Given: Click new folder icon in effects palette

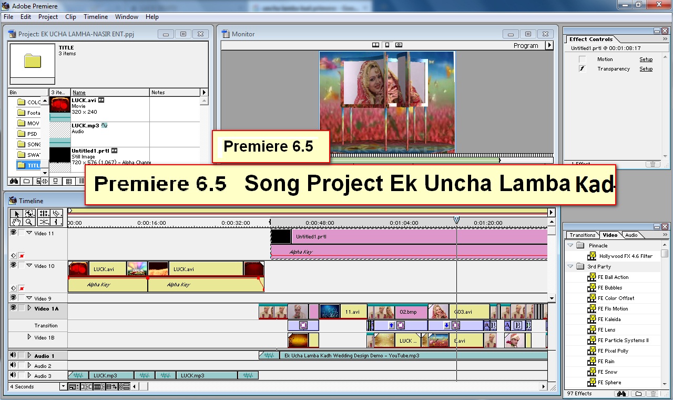Looking at the screenshot, I should [x=638, y=394].
